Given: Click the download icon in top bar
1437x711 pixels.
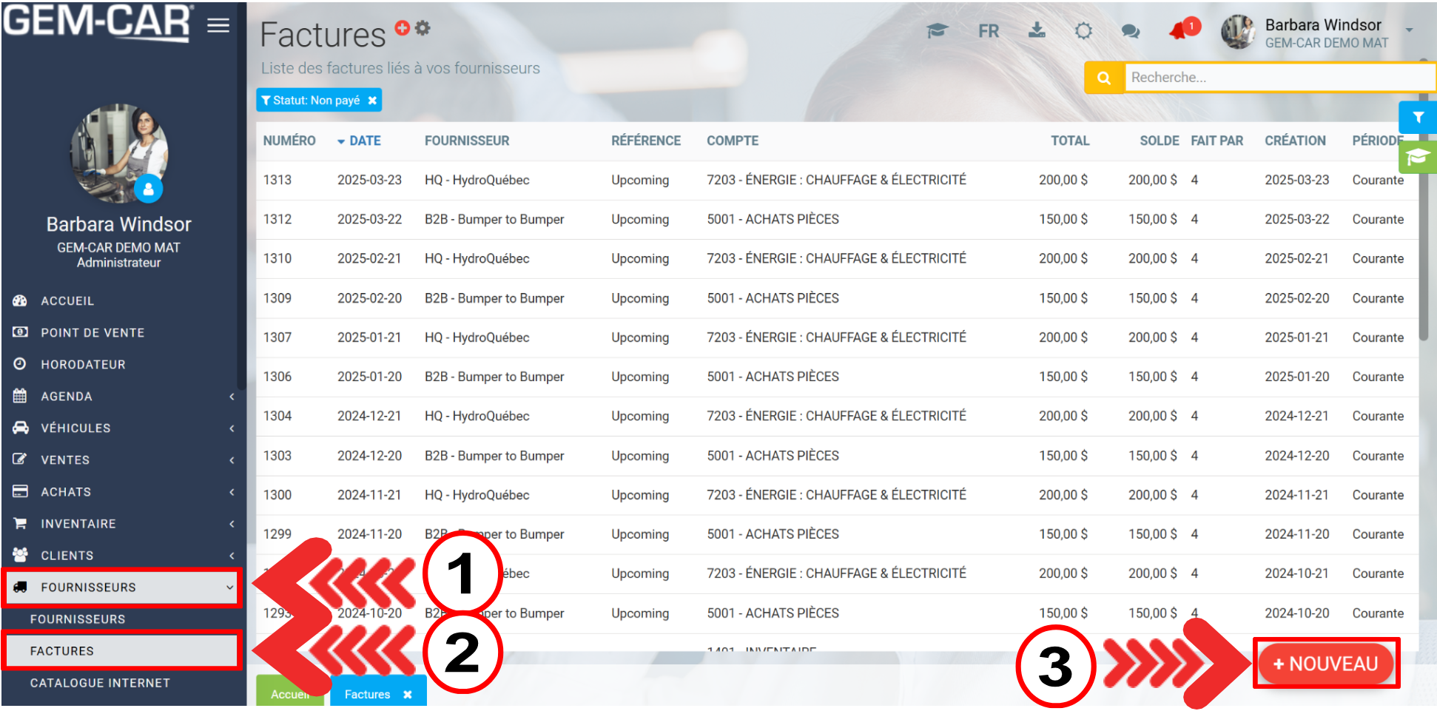Looking at the screenshot, I should [x=1037, y=31].
